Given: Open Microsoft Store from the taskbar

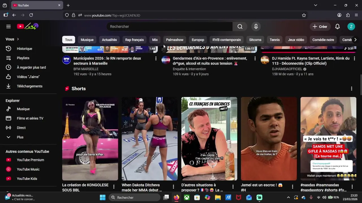Looking at the screenshot, I should pyautogui.click(x=197, y=197).
